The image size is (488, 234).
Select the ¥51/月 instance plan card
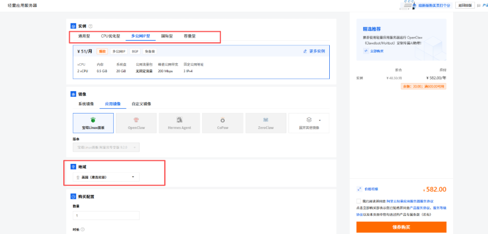click(201, 62)
